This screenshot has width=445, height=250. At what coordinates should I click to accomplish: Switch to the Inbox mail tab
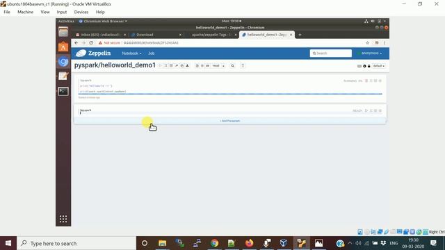tap(100, 35)
